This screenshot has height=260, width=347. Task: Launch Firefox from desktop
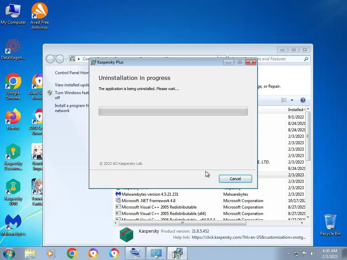[x=13, y=119]
